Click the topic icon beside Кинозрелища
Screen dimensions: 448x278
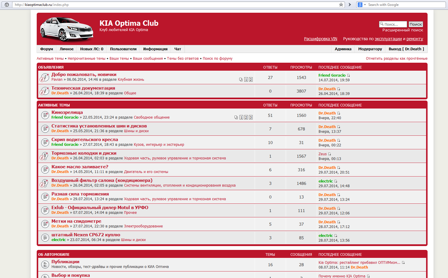(45, 115)
